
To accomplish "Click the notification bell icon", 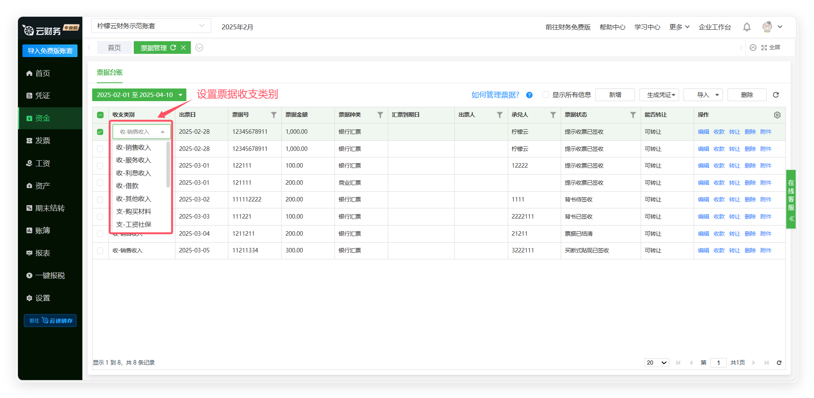I will (x=747, y=27).
